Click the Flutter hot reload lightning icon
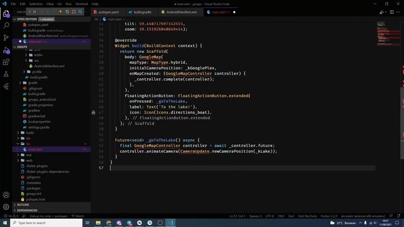Screen dimensions: 404x227 click(61, 12)
